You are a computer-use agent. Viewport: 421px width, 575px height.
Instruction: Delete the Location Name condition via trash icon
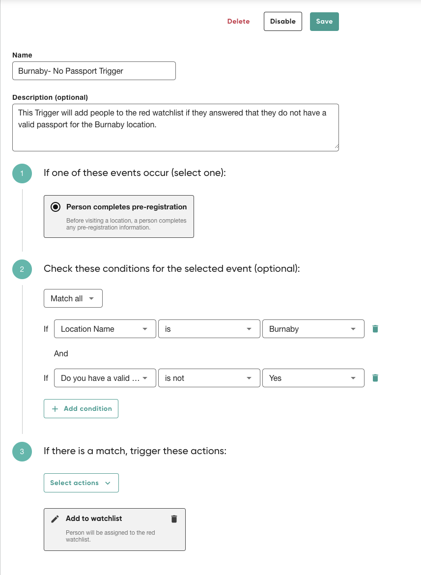pyautogui.click(x=375, y=328)
